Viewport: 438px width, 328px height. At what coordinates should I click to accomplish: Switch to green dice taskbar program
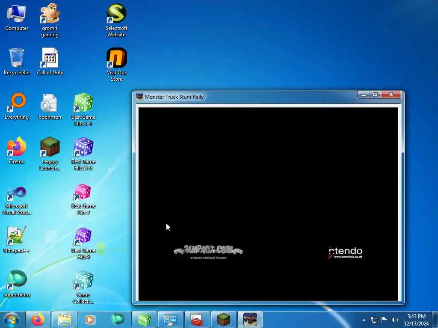click(x=144, y=319)
